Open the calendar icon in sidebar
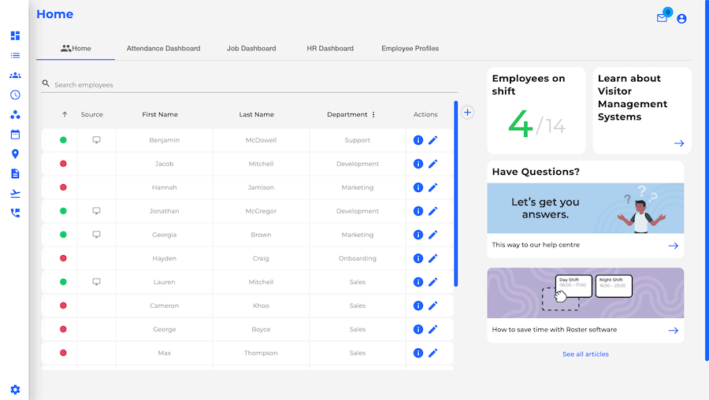 tap(15, 134)
